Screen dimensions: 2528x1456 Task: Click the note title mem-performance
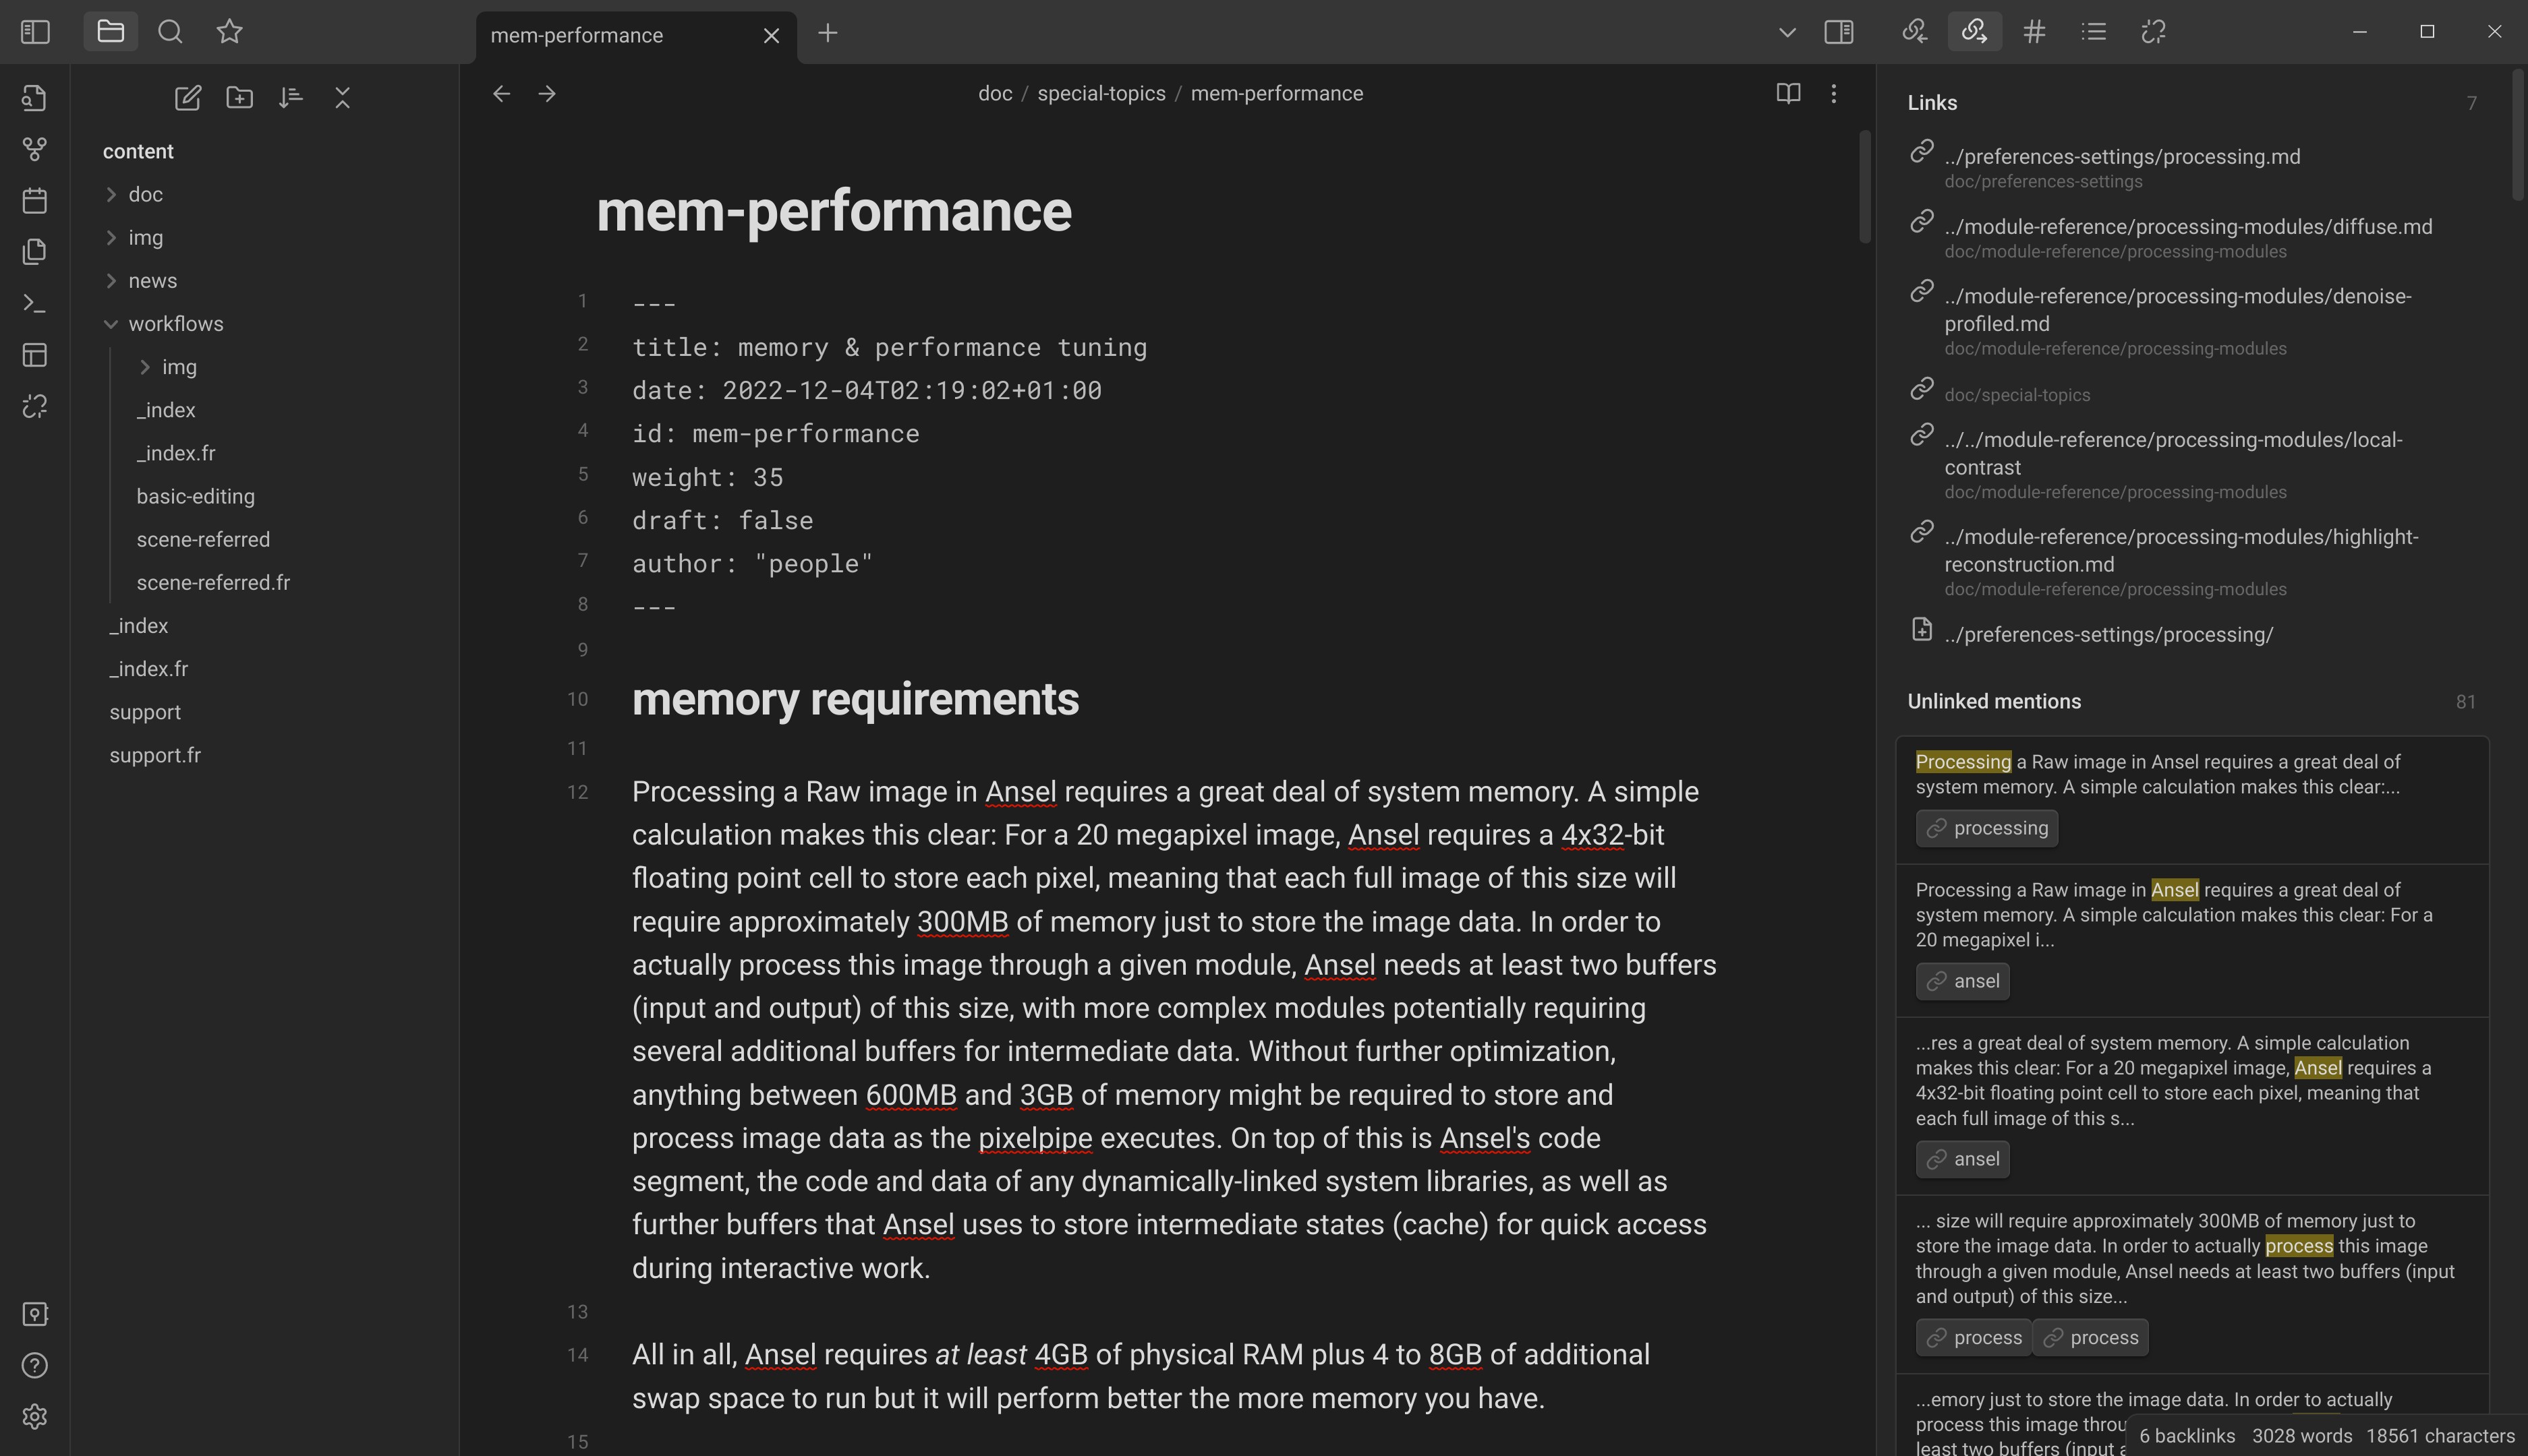(x=833, y=212)
